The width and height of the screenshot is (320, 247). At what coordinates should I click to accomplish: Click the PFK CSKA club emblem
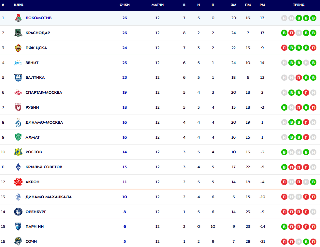pyautogui.click(x=18, y=48)
